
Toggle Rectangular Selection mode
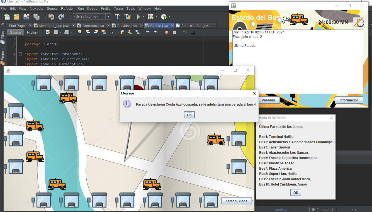click(111, 32)
